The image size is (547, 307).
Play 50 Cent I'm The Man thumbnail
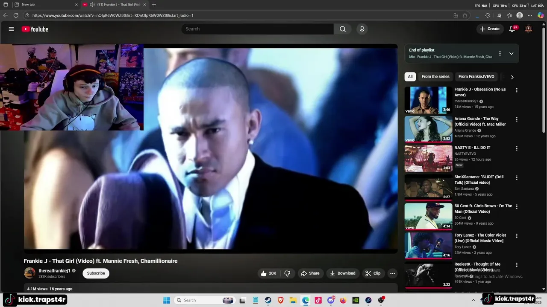click(x=428, y=216)
